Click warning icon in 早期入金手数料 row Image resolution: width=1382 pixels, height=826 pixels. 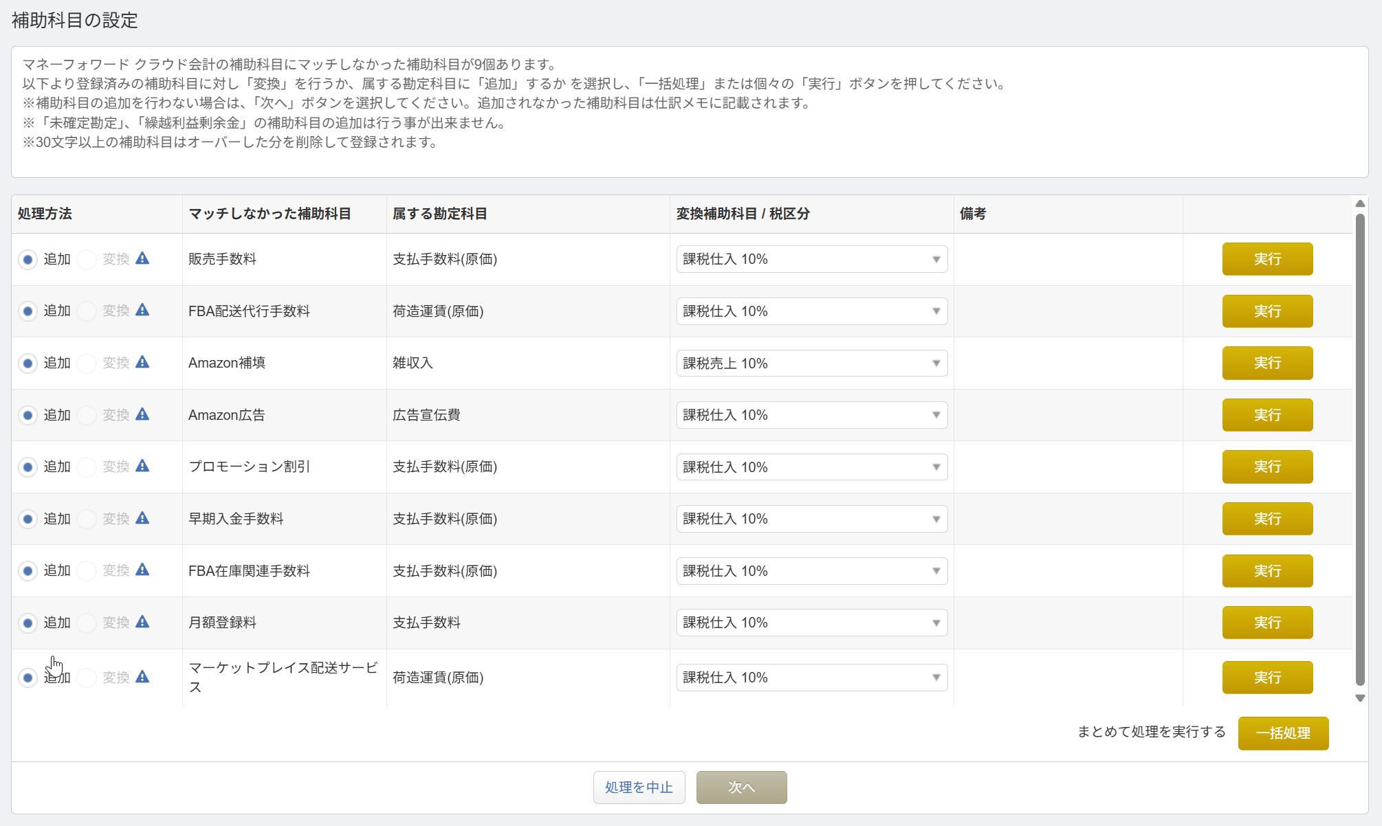(x=142, y=518)
